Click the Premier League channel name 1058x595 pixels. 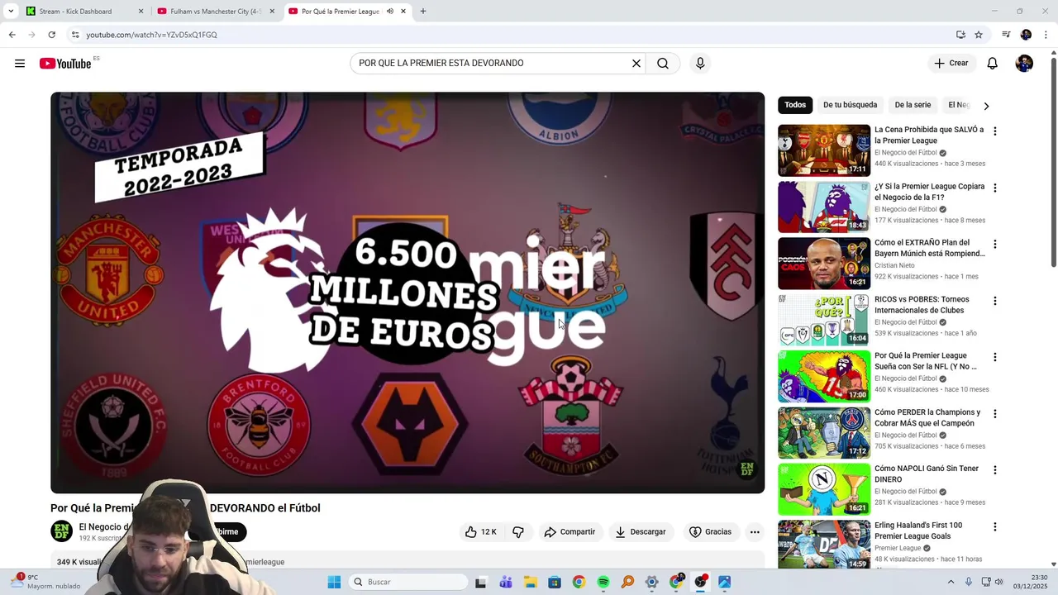(x=898, y=548)
